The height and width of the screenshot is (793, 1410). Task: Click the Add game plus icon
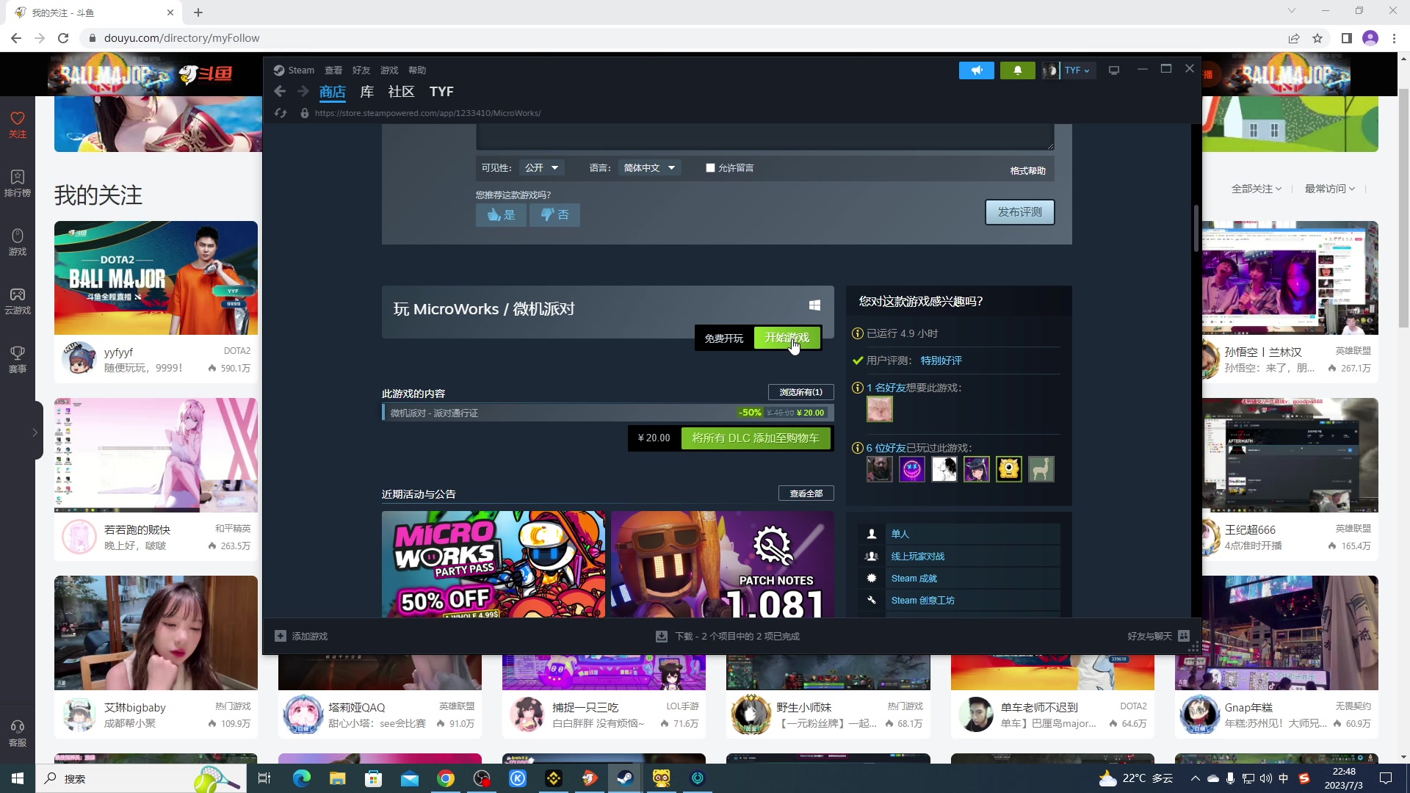pos(281,636)
